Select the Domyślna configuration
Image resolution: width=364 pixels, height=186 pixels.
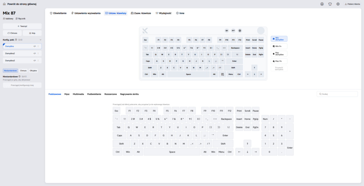pos(22,46)
